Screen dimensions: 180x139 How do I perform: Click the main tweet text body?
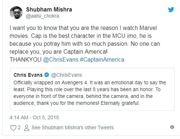tap(85, 44)
